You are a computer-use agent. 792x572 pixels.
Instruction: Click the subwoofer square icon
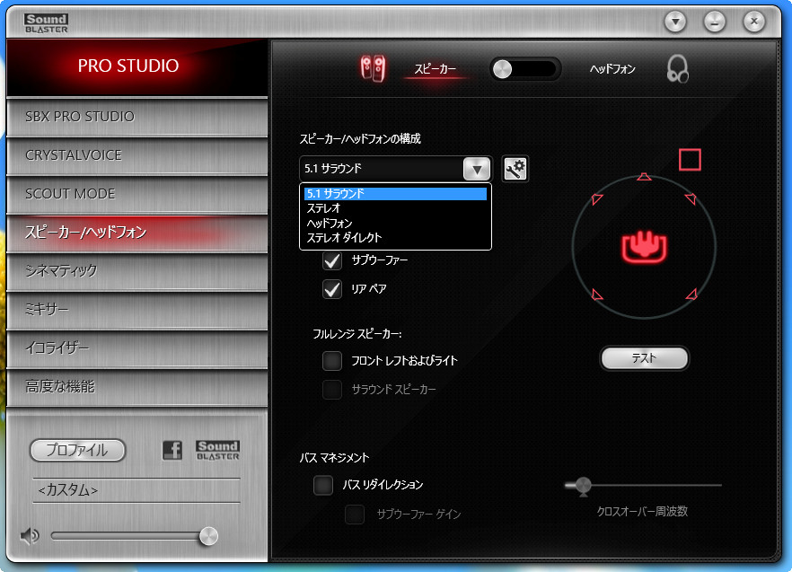690,160
